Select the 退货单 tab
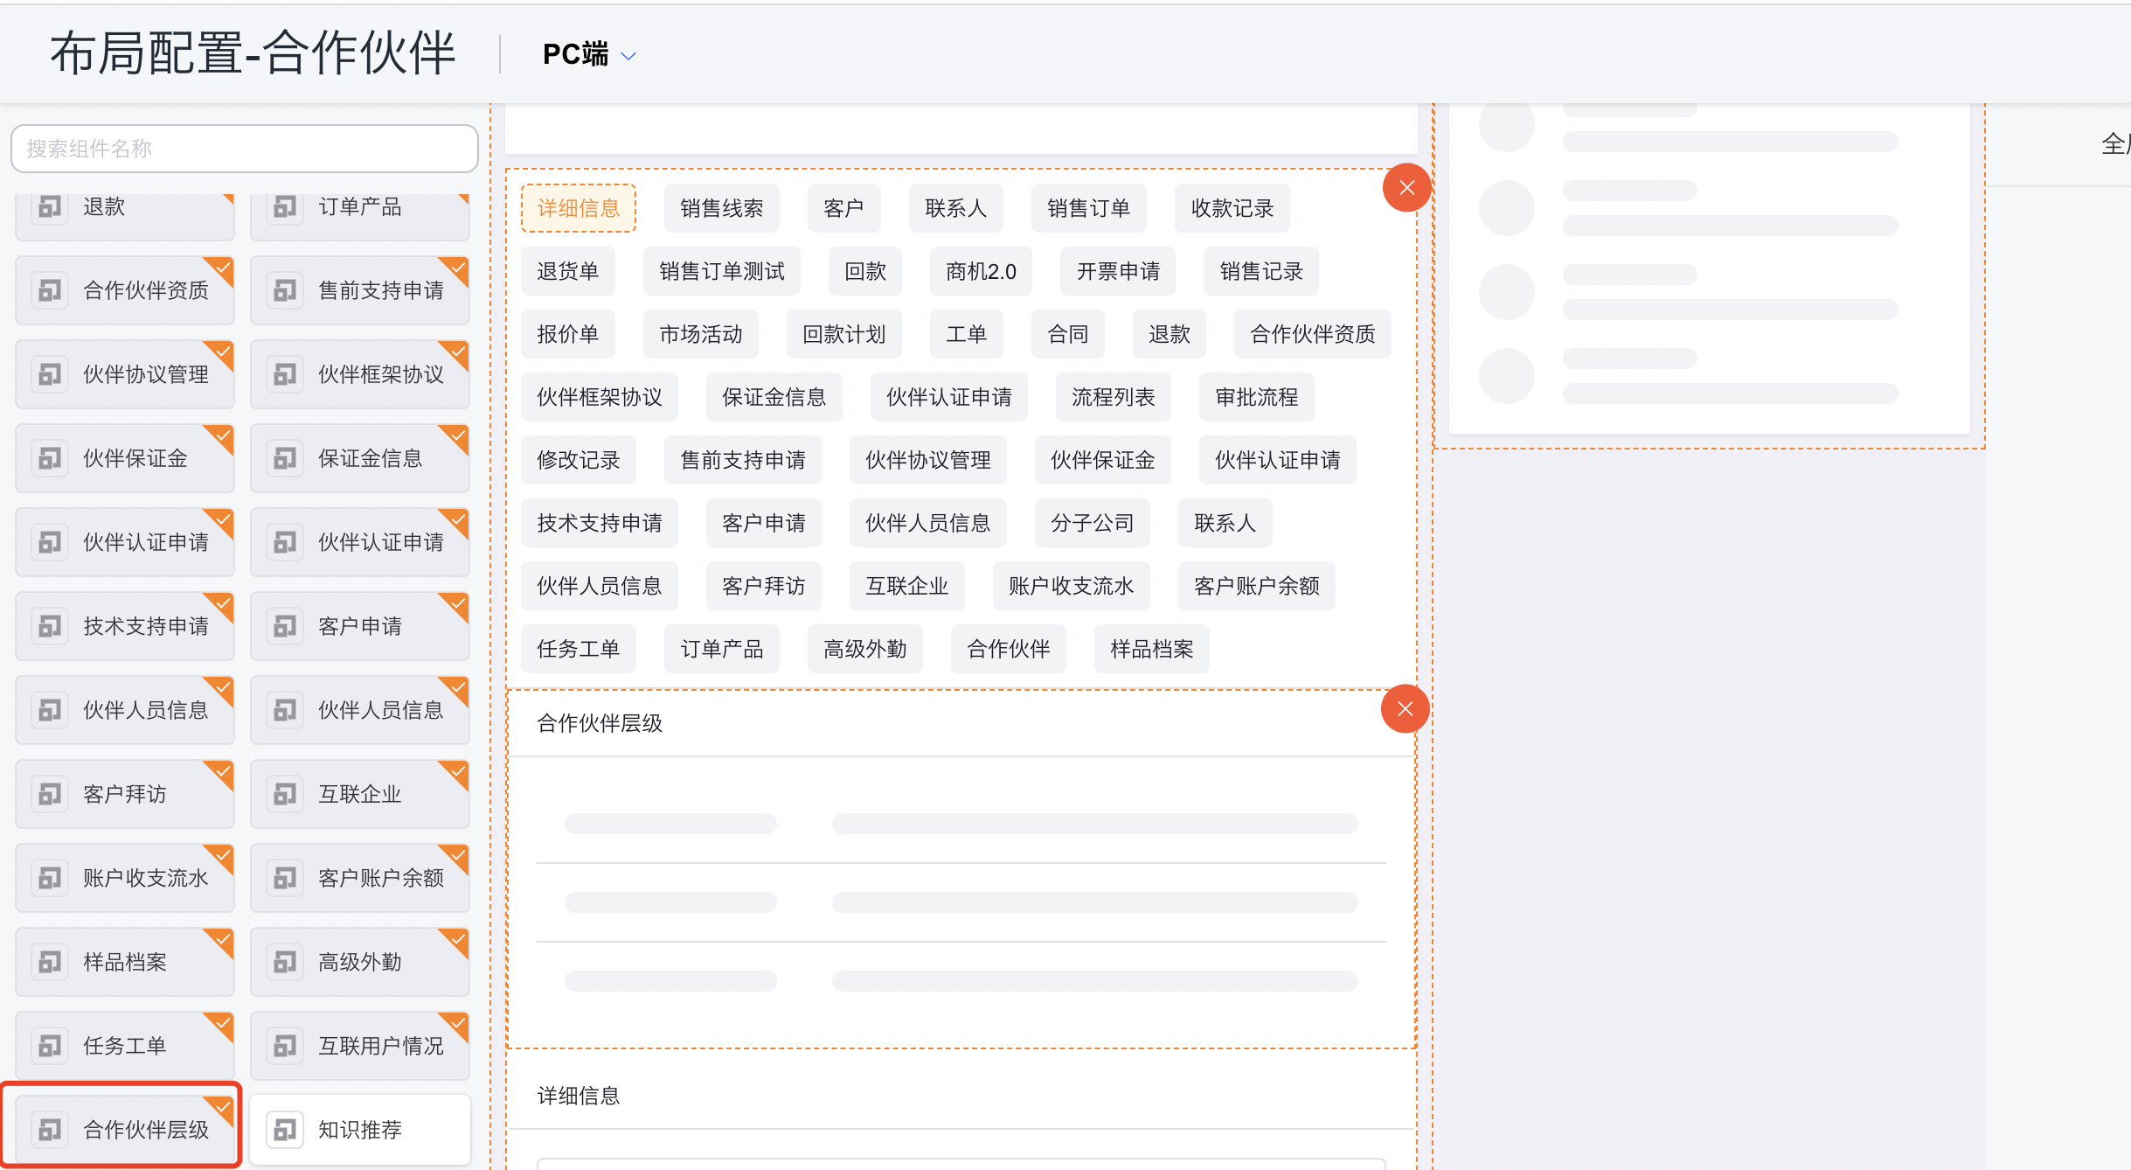 [x=568, y=271]
